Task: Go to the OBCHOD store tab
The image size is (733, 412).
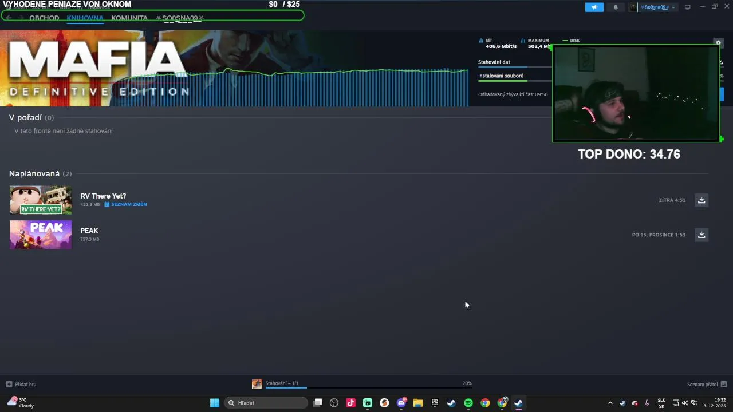Action: (x=44, y=18)
